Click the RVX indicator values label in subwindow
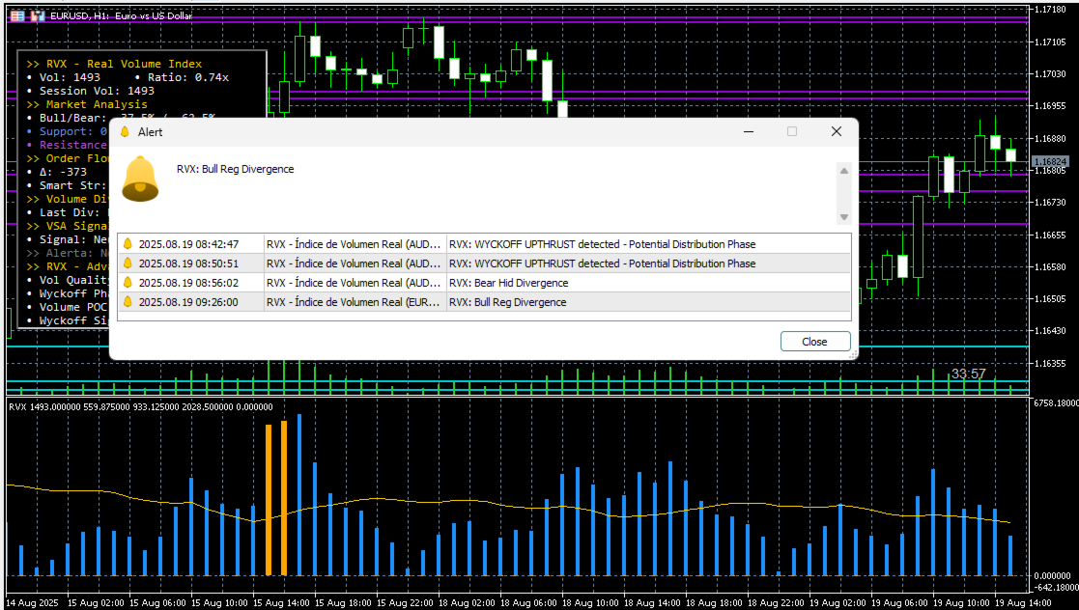Viewport: 1079px width, 610px height. [x=141, y=406]
